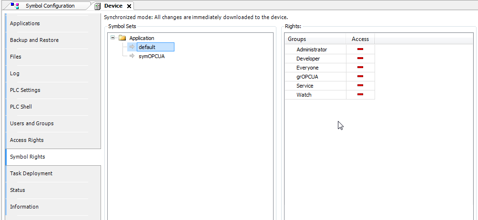The height and width of the screenshot is (220, 478).
Task: Go to PLC Settings section
Action: tap(25, 90)
